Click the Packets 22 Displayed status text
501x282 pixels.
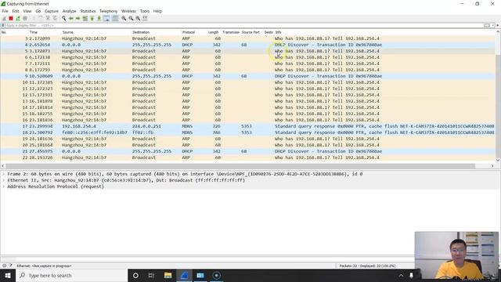(367, 266)
